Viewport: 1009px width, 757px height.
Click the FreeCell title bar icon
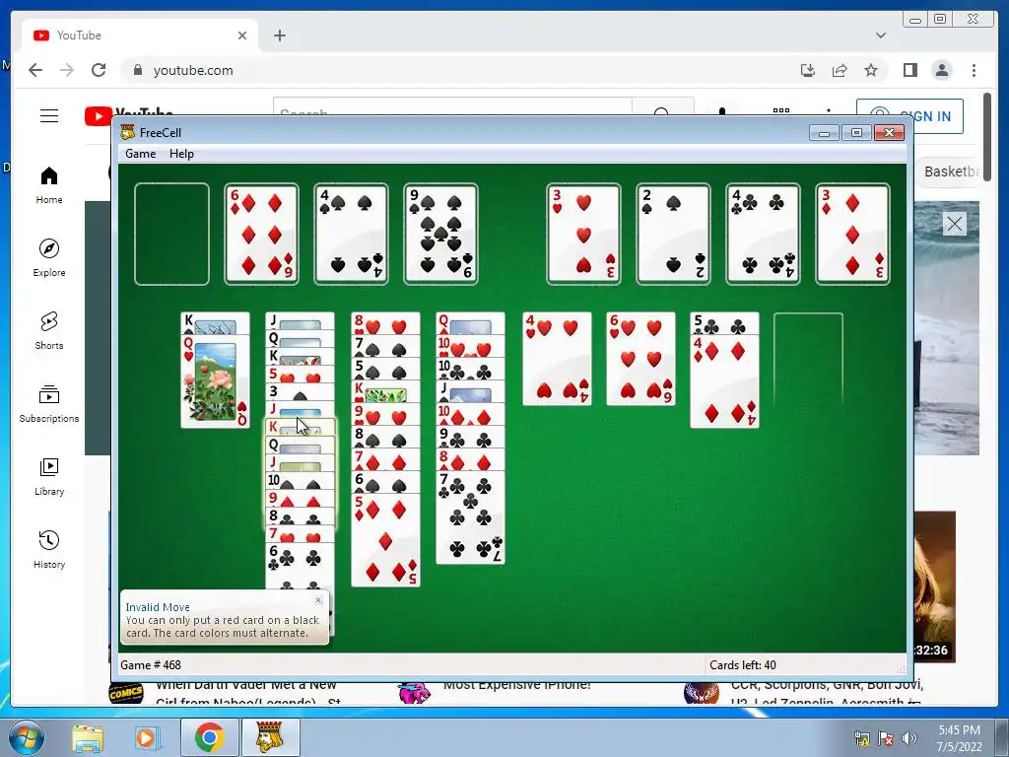tap(127, 133)
